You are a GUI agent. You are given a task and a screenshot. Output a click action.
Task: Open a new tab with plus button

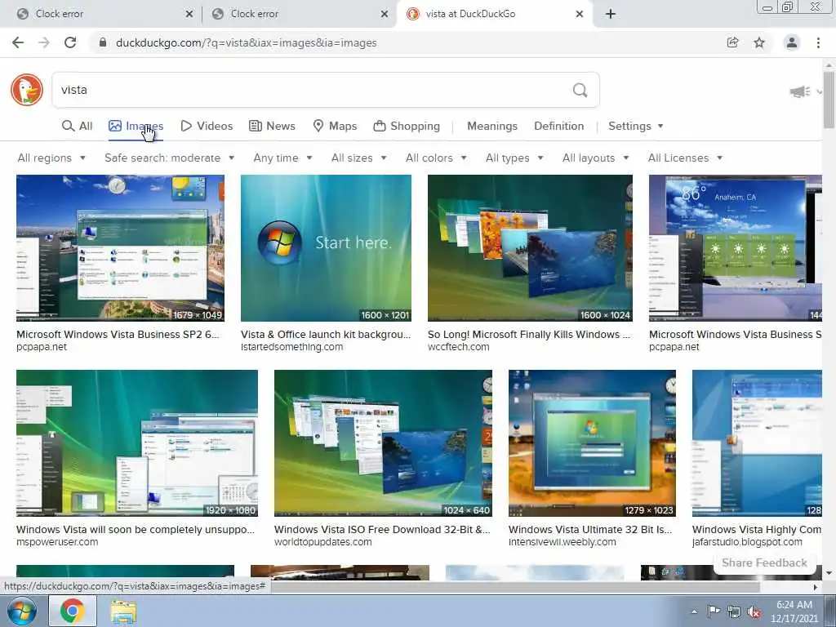(x=611, y=14)
